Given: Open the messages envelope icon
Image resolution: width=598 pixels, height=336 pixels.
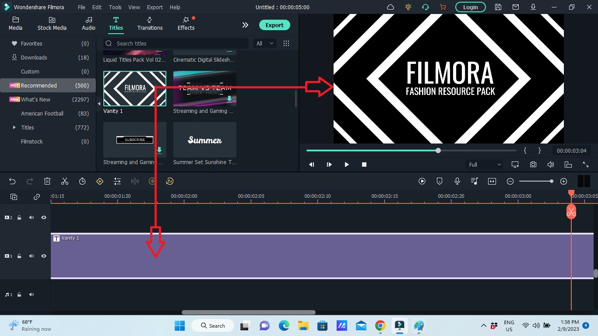Looking at the screenshot, I should [x=515, y=7].
